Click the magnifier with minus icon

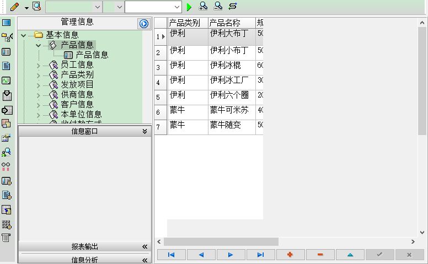(x=218, y=6)
